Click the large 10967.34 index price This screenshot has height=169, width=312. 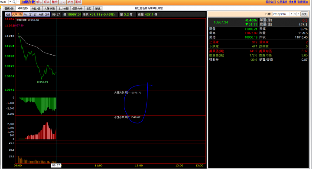click(x=221, y=22)
